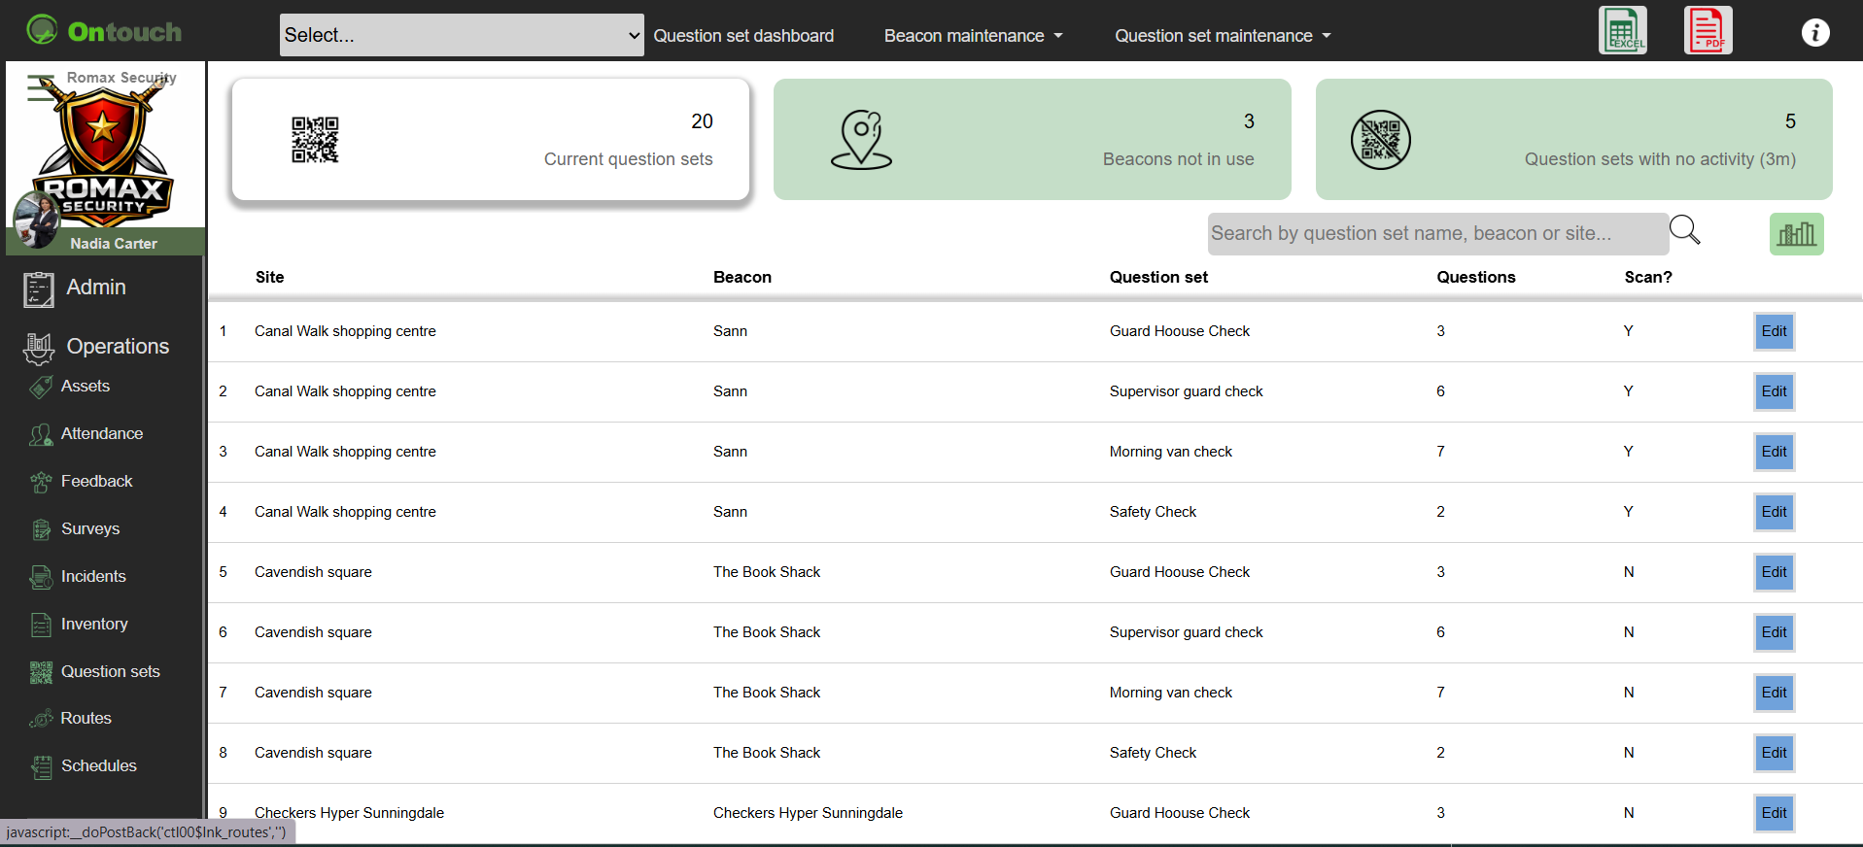
Task: Open the Admin section in the sidebar
Action: point(95,288)
